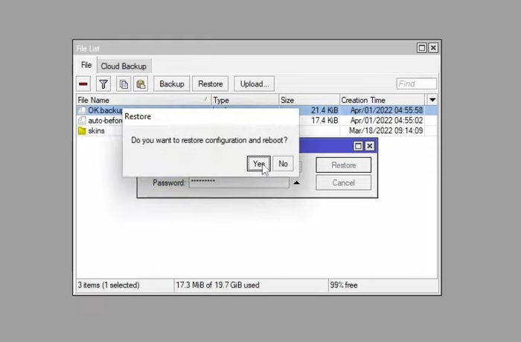Click the Upload... button
Image resolution: width=521 pixels, height=342 pixels.
(x=255, y=84)
